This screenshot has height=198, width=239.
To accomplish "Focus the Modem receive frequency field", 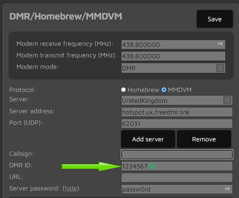I will (x=173, y=44).
